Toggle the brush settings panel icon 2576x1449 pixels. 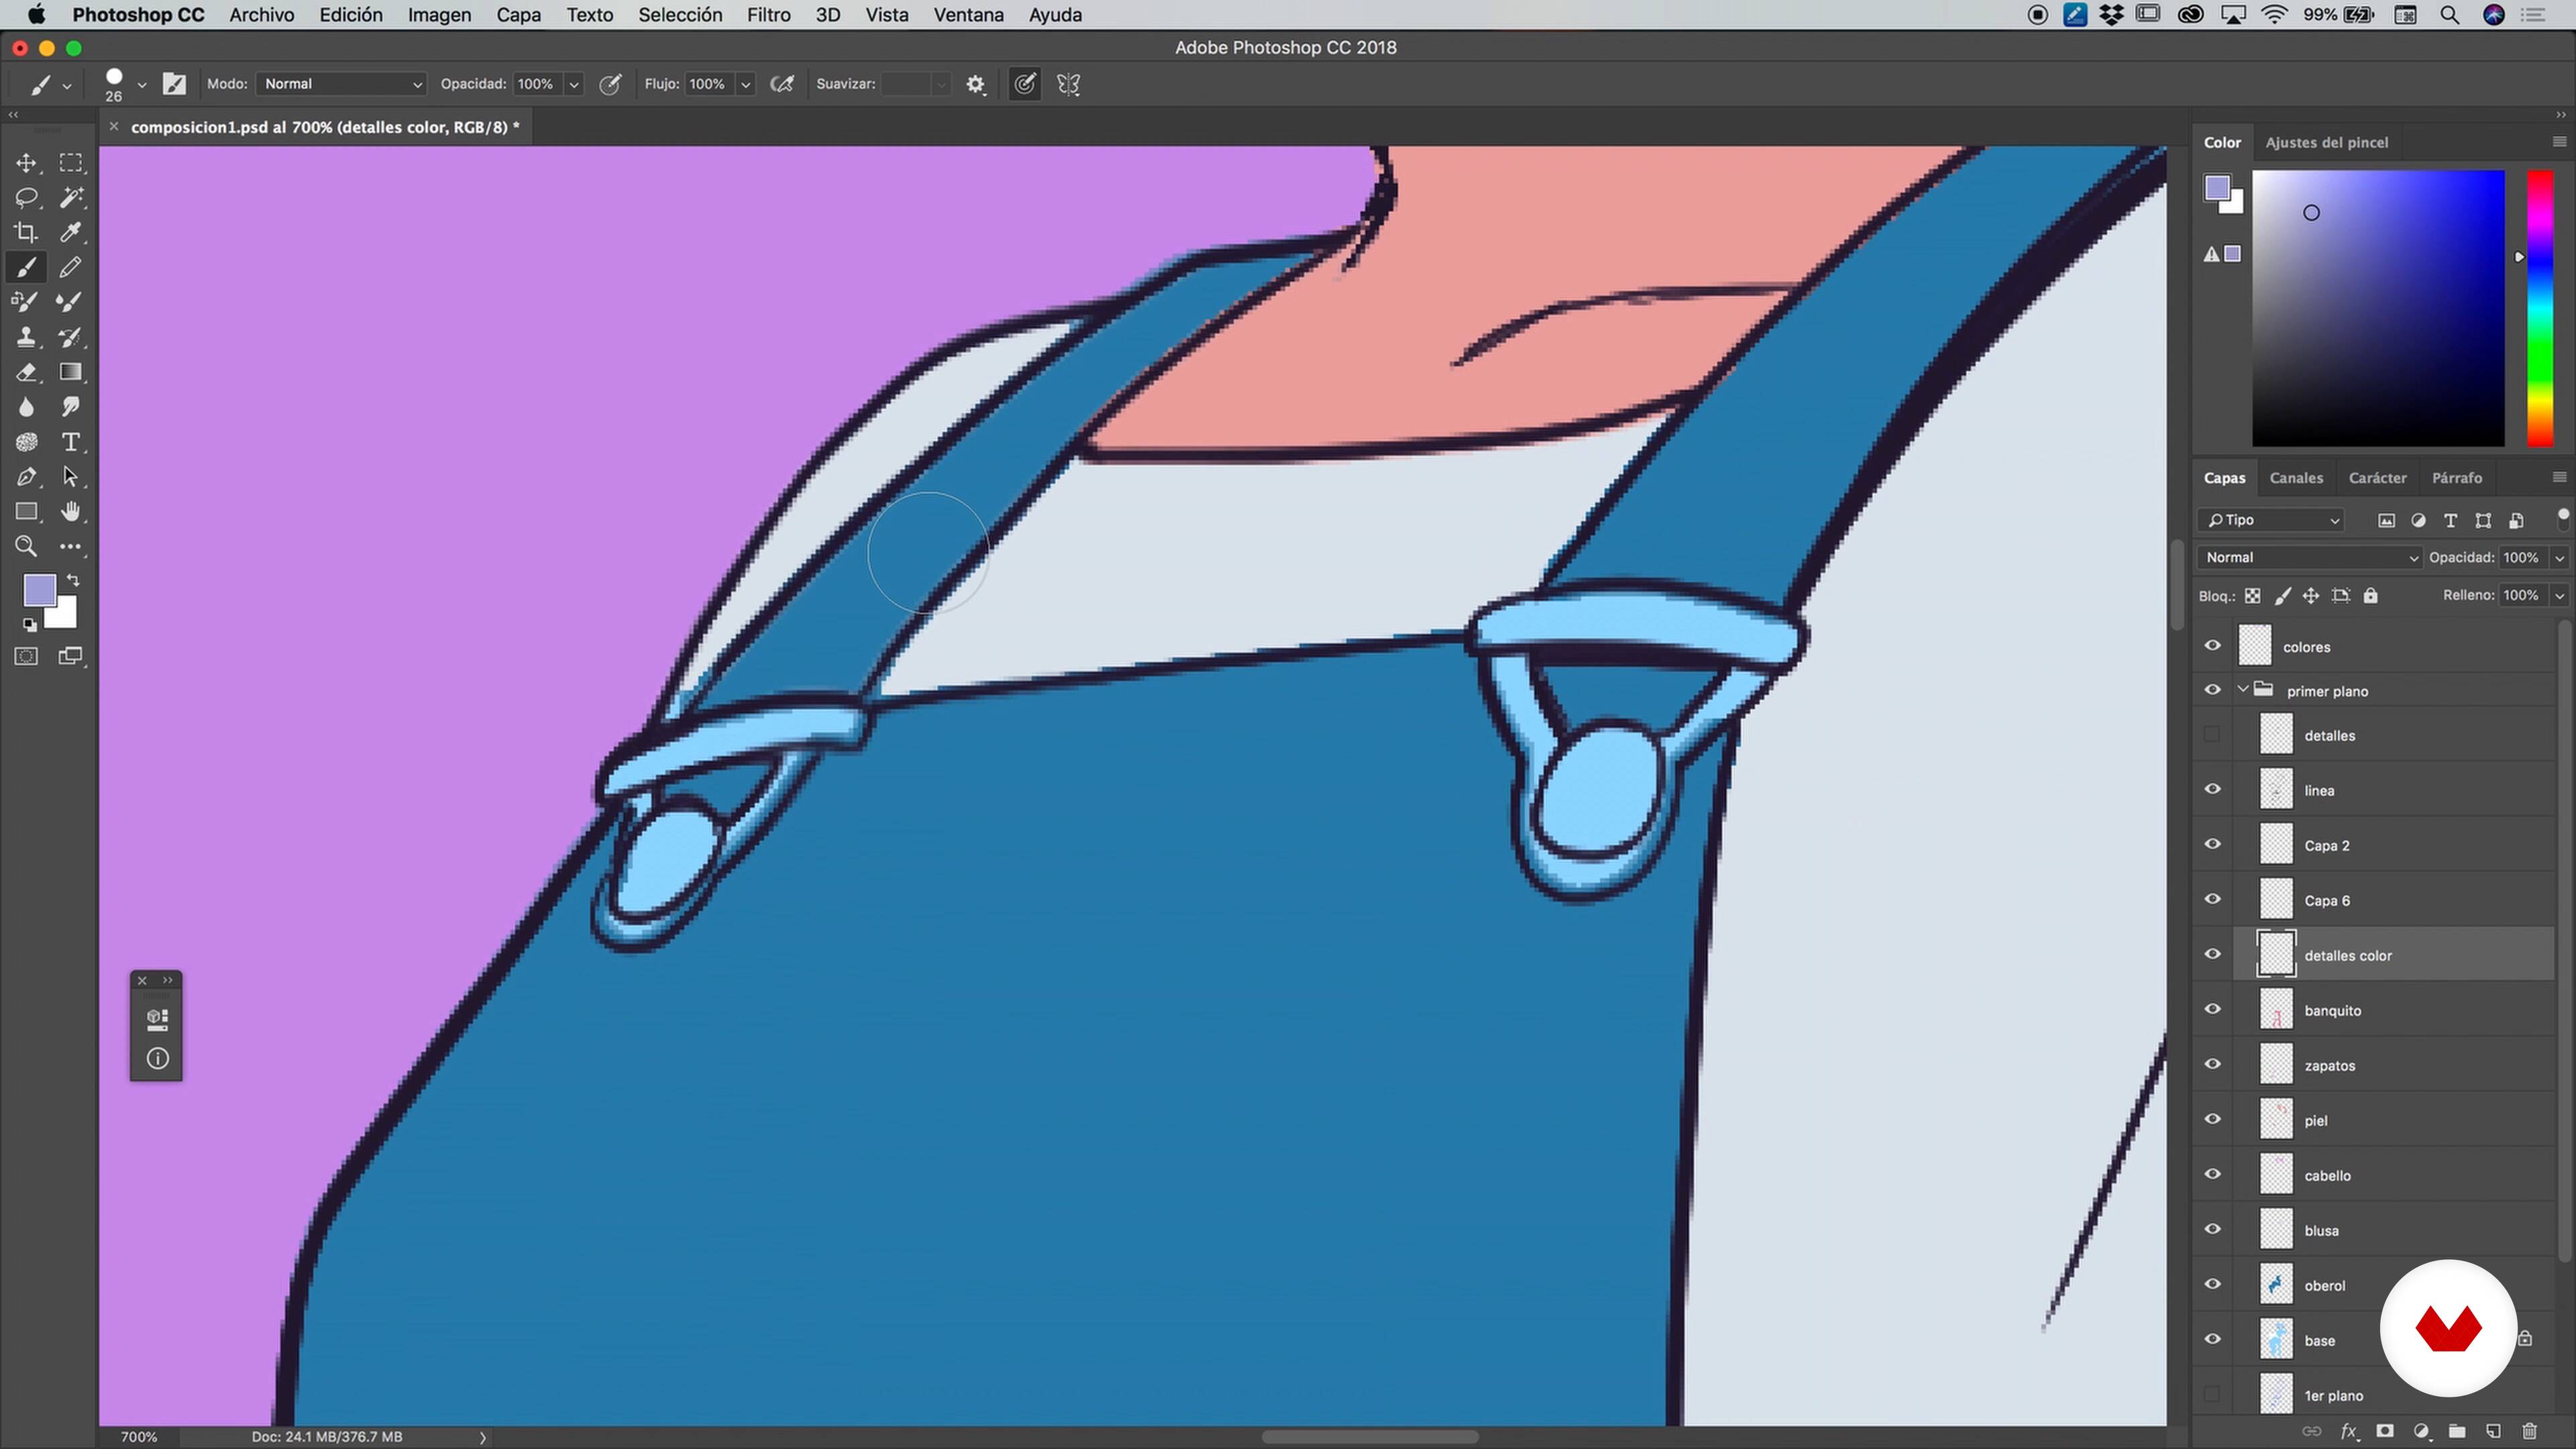pyautogui.click(x=174, y=84)
